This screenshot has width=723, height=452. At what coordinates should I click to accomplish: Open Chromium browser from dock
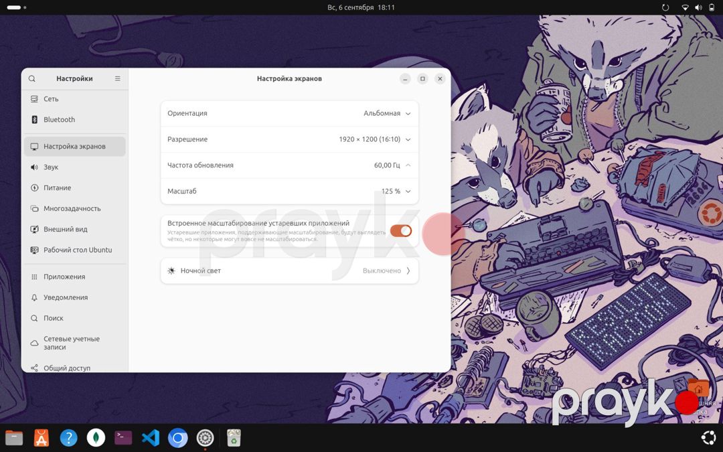(178, 438)
